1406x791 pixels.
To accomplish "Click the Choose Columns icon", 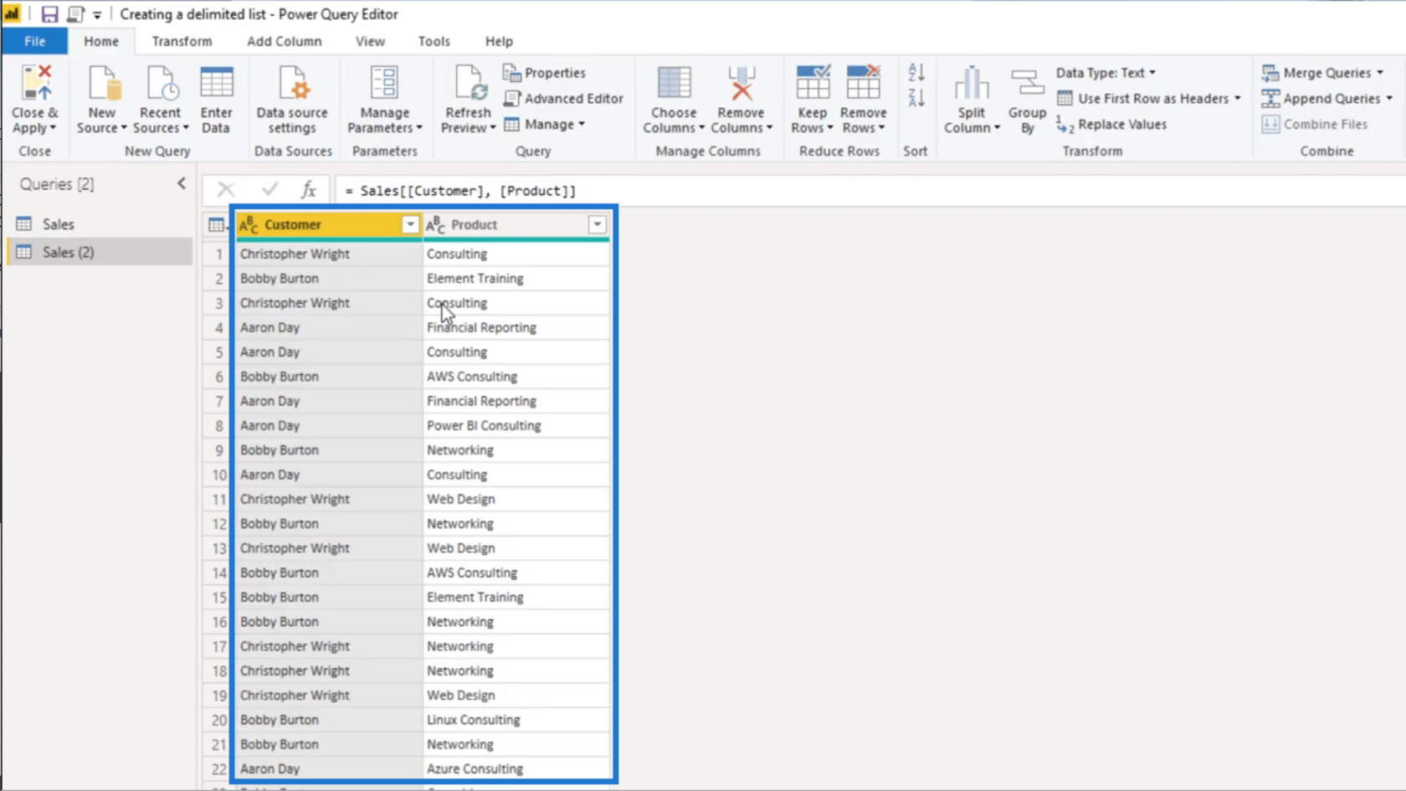I will pyautogui.click(x=674, y=83).
